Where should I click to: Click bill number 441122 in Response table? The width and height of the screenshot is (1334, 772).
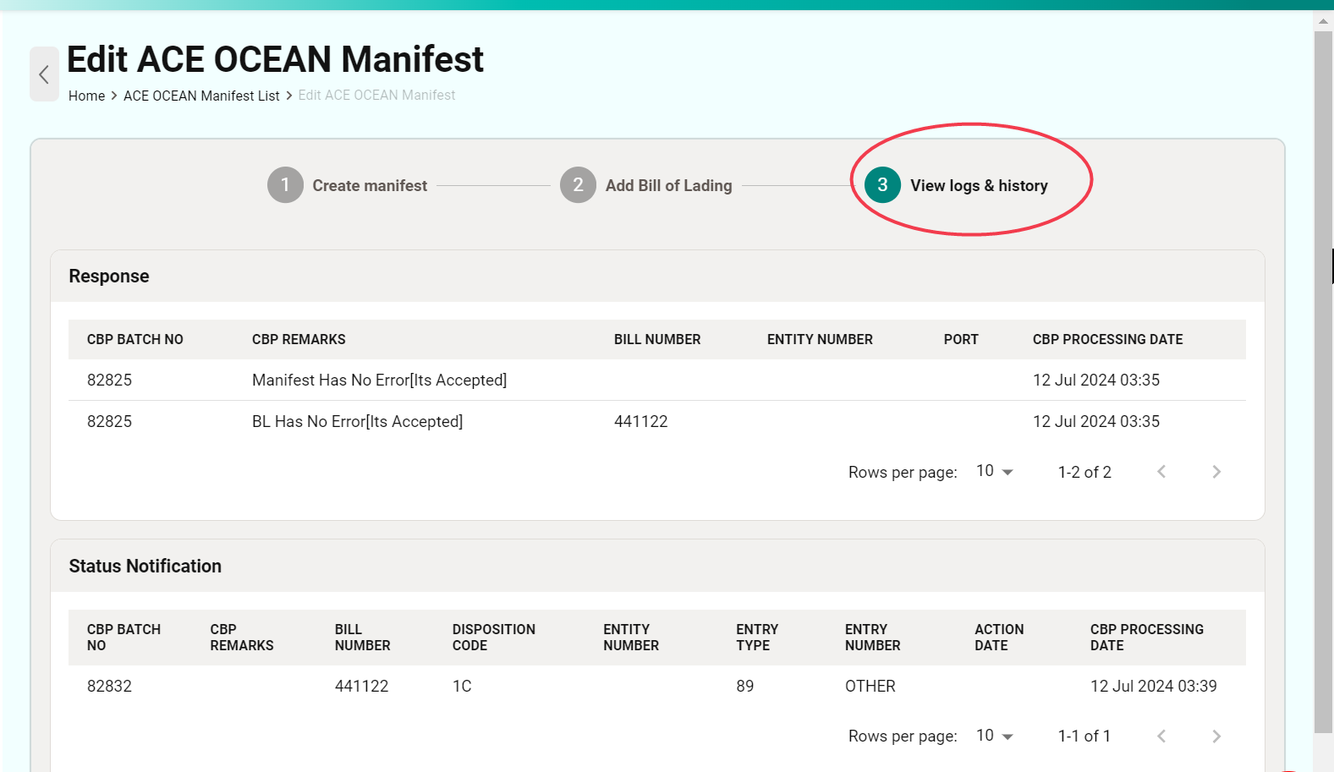pyautogui.click(x=640, y=422)
